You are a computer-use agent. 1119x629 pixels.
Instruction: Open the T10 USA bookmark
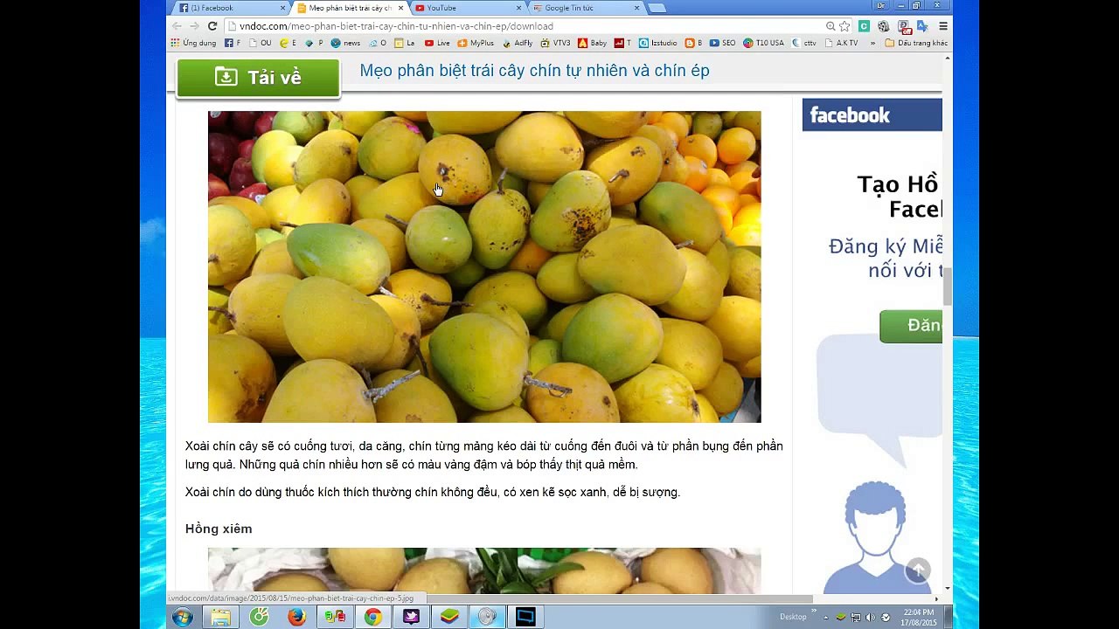[764, 43]
